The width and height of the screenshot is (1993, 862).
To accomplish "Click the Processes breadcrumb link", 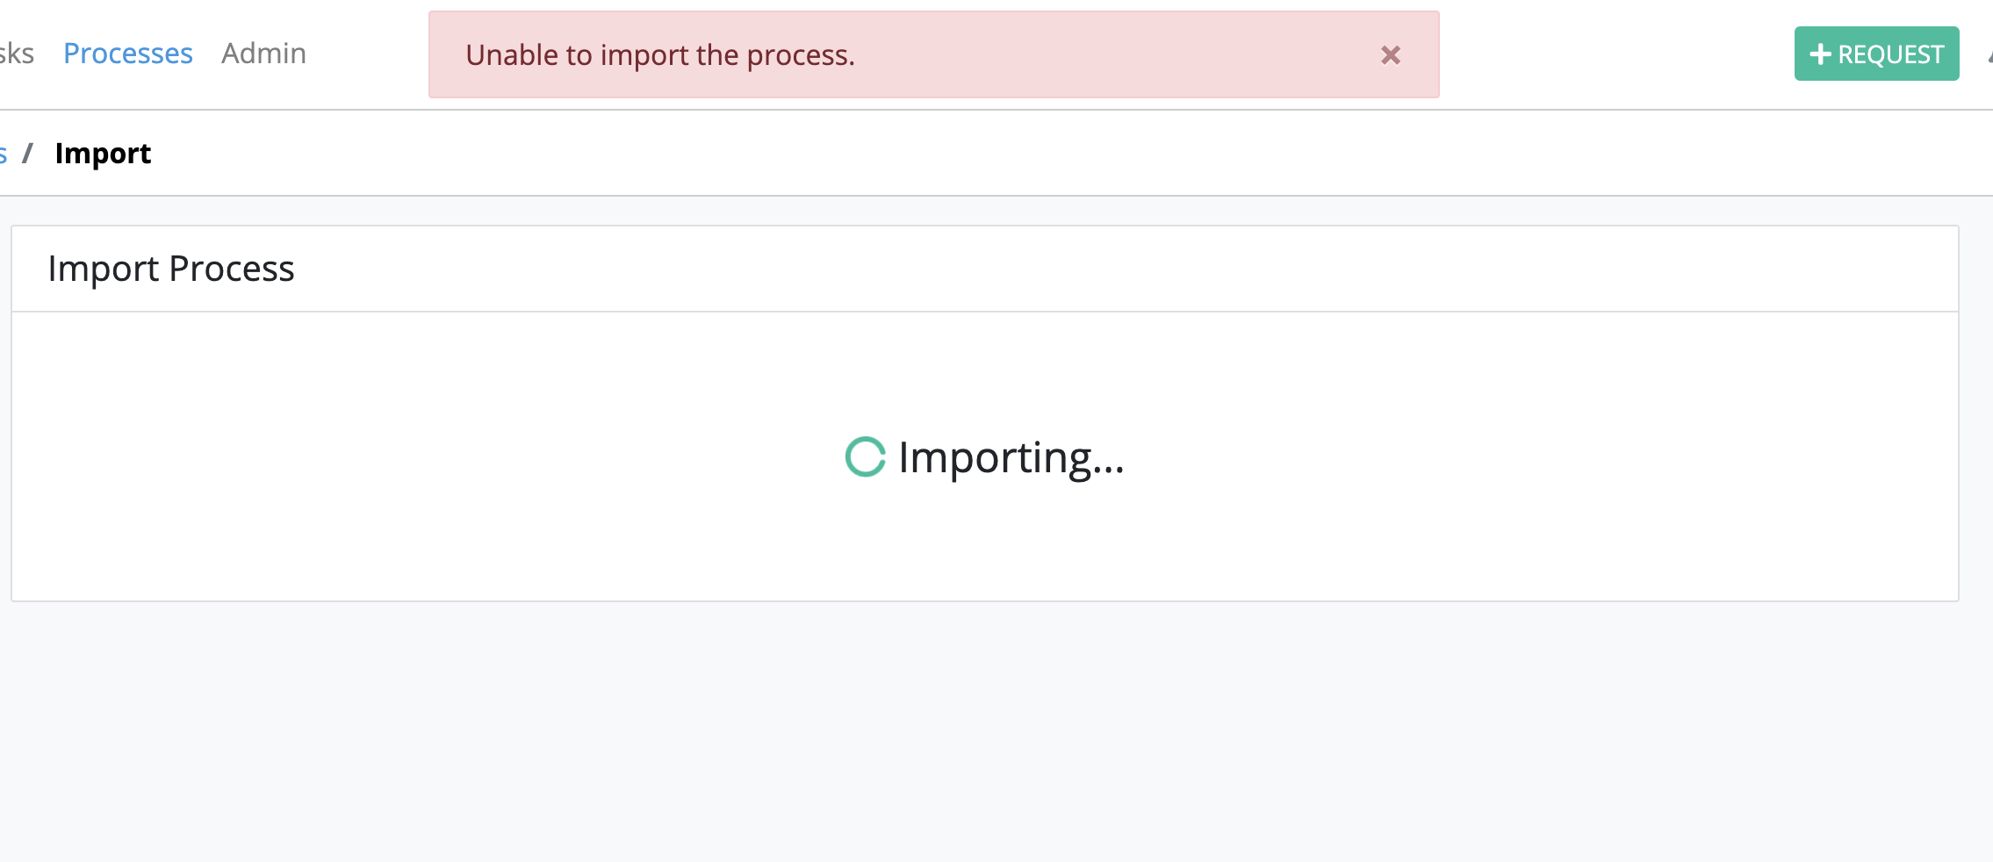I will (5, 153).
